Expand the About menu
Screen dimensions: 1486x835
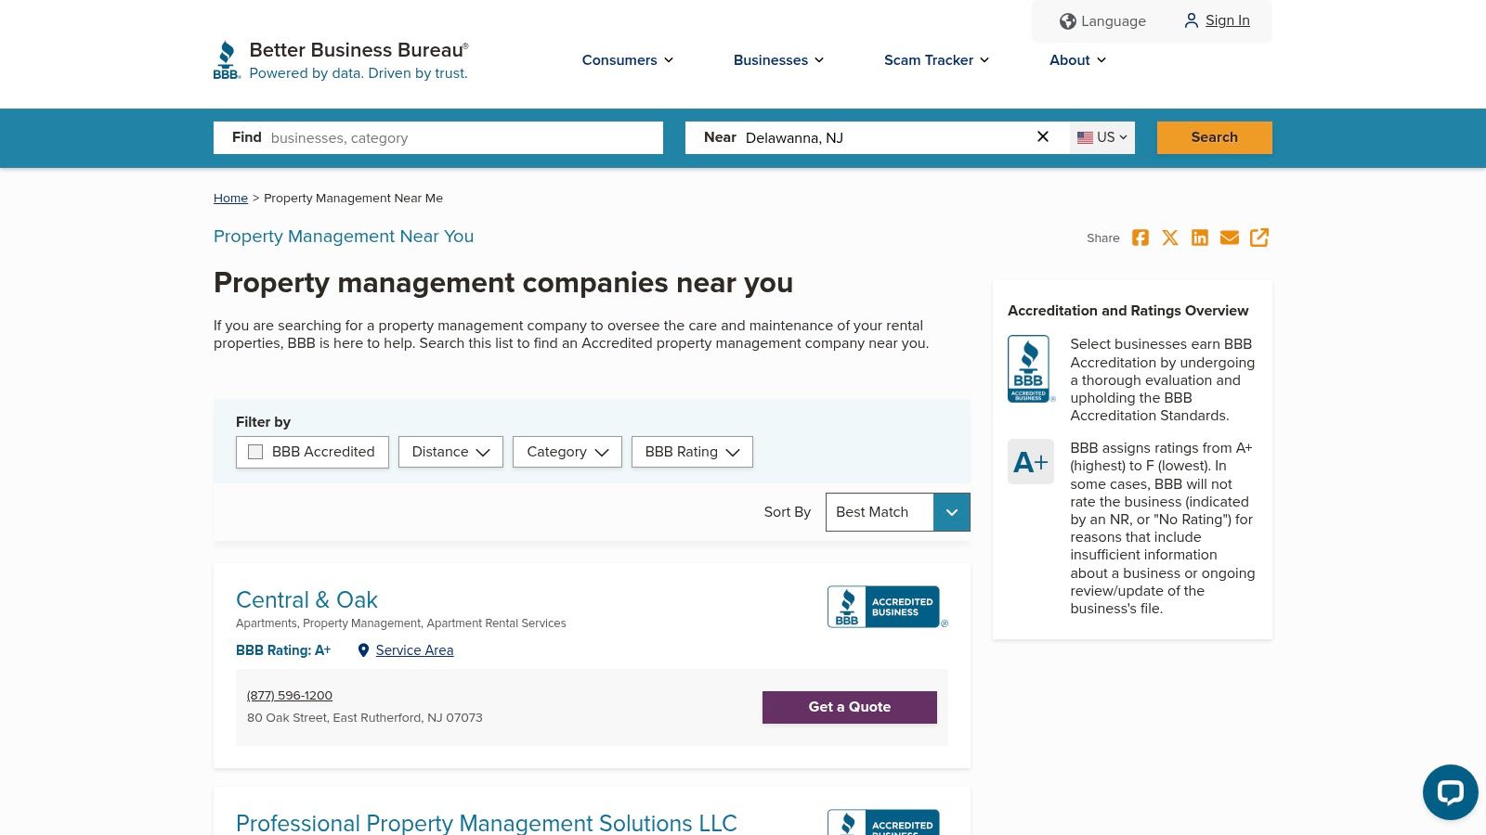[x=1078, y=60]
